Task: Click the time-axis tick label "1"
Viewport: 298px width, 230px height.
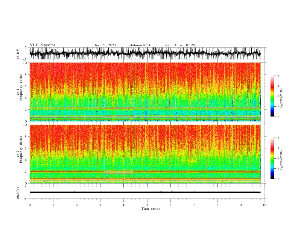Action: coord(53,205)
